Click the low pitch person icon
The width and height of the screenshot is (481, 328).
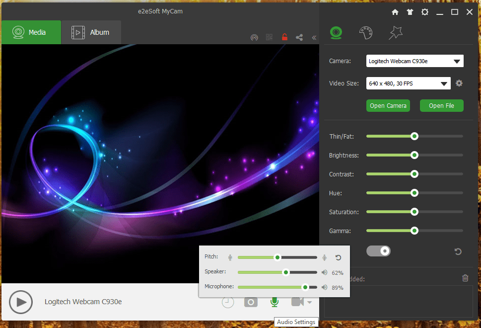230,257
